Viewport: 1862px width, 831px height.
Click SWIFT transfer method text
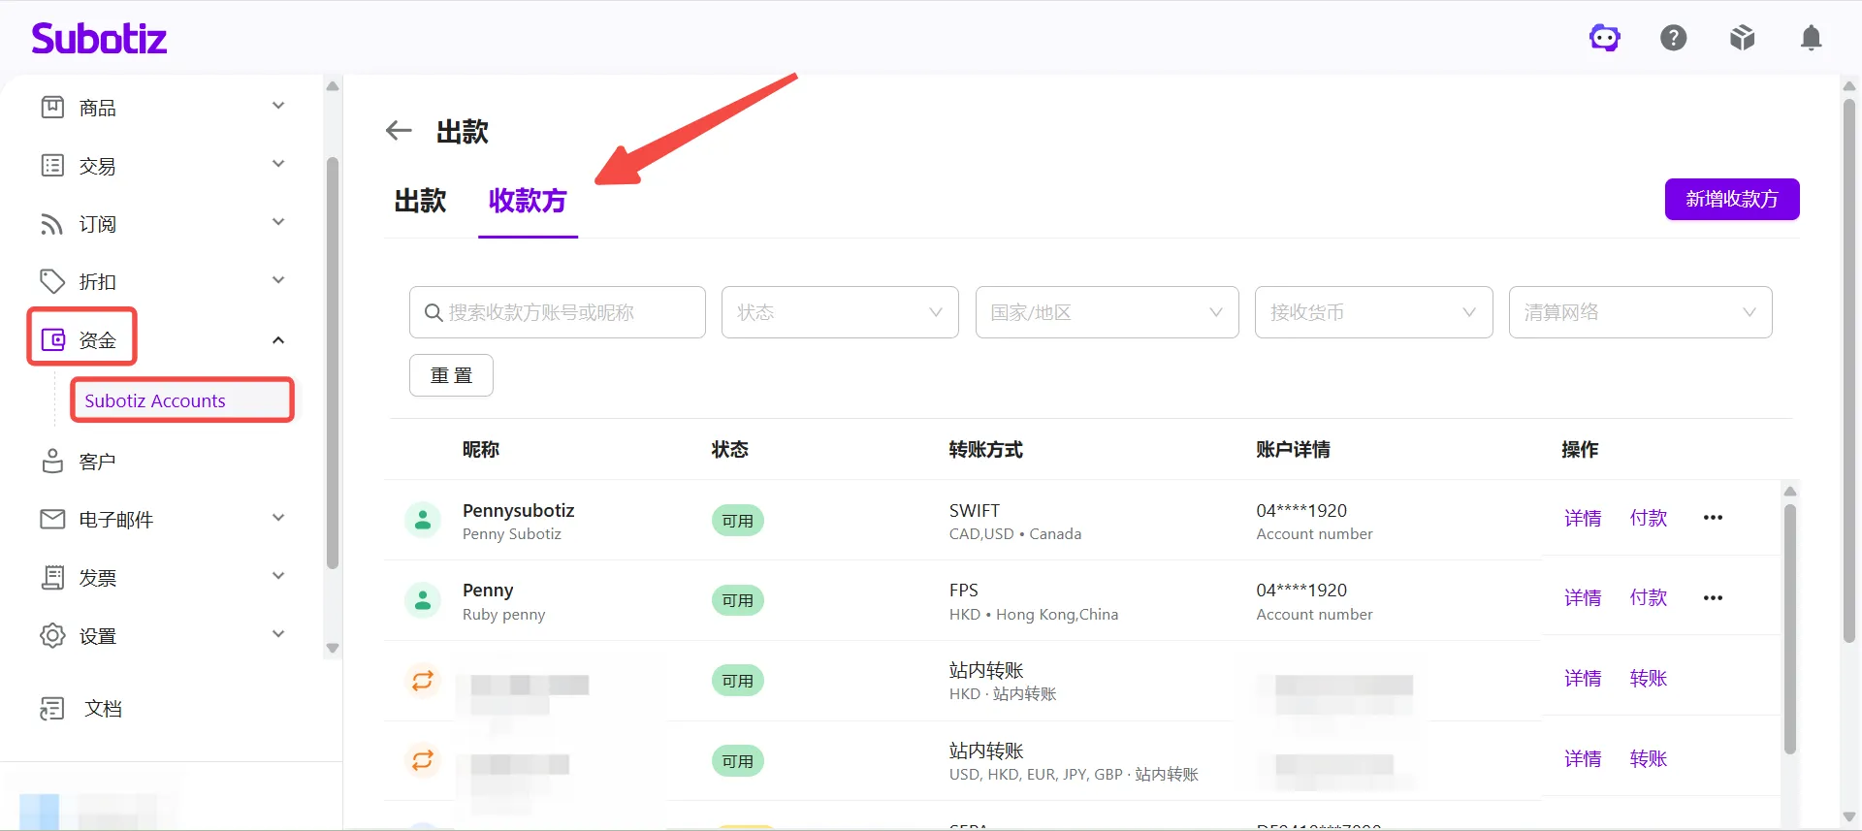pos(975,511)
